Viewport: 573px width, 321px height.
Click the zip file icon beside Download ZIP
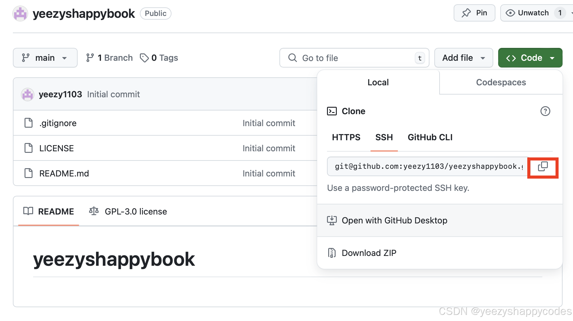click(x=332, y=253)
